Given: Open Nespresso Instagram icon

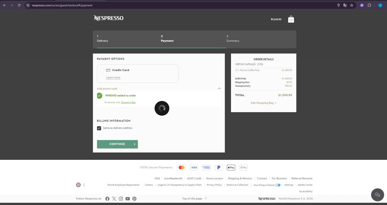Looking at the screenshot, I should (121, 199).
